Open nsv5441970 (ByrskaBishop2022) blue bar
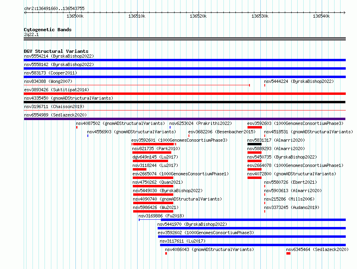 point(252,228)
